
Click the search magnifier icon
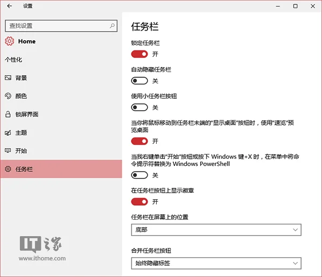point(113,25)
